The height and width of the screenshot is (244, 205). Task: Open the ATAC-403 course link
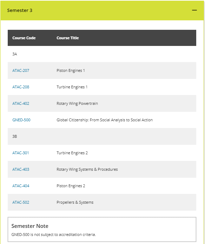click(x=21, y=169)
